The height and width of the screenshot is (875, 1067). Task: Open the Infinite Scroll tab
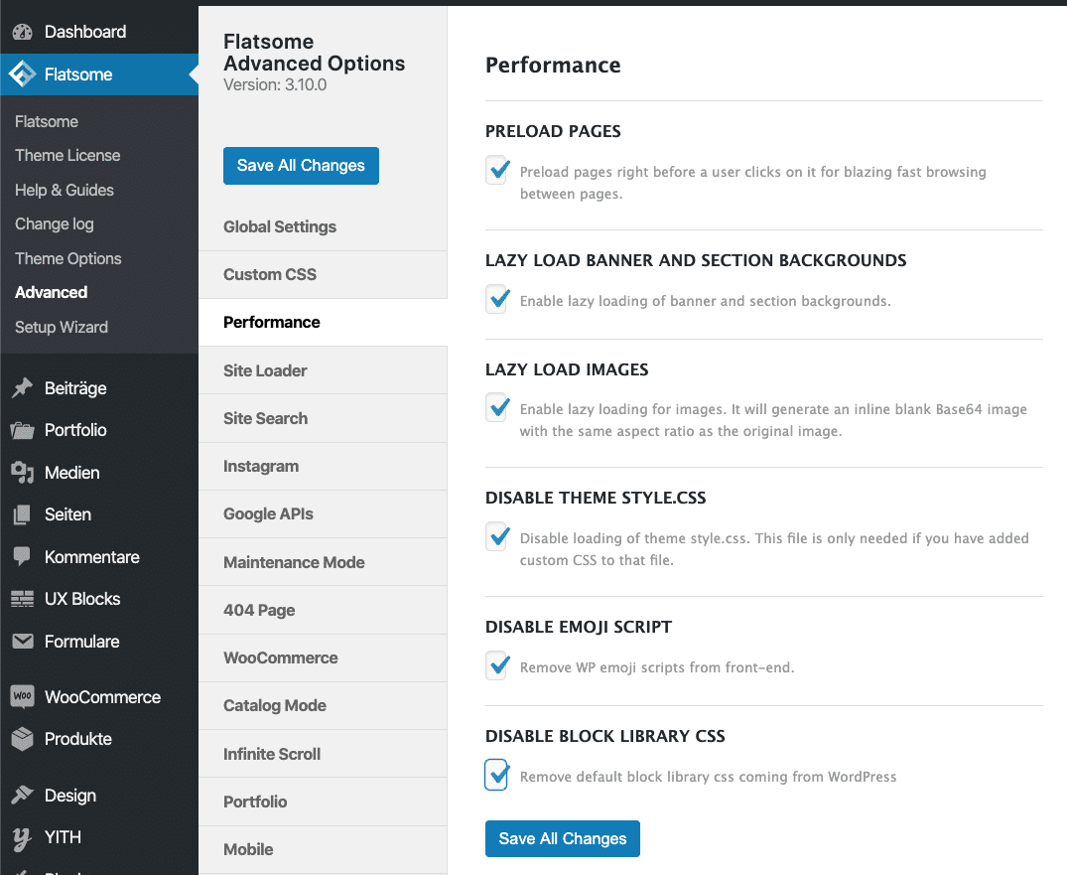coord(323,754)
